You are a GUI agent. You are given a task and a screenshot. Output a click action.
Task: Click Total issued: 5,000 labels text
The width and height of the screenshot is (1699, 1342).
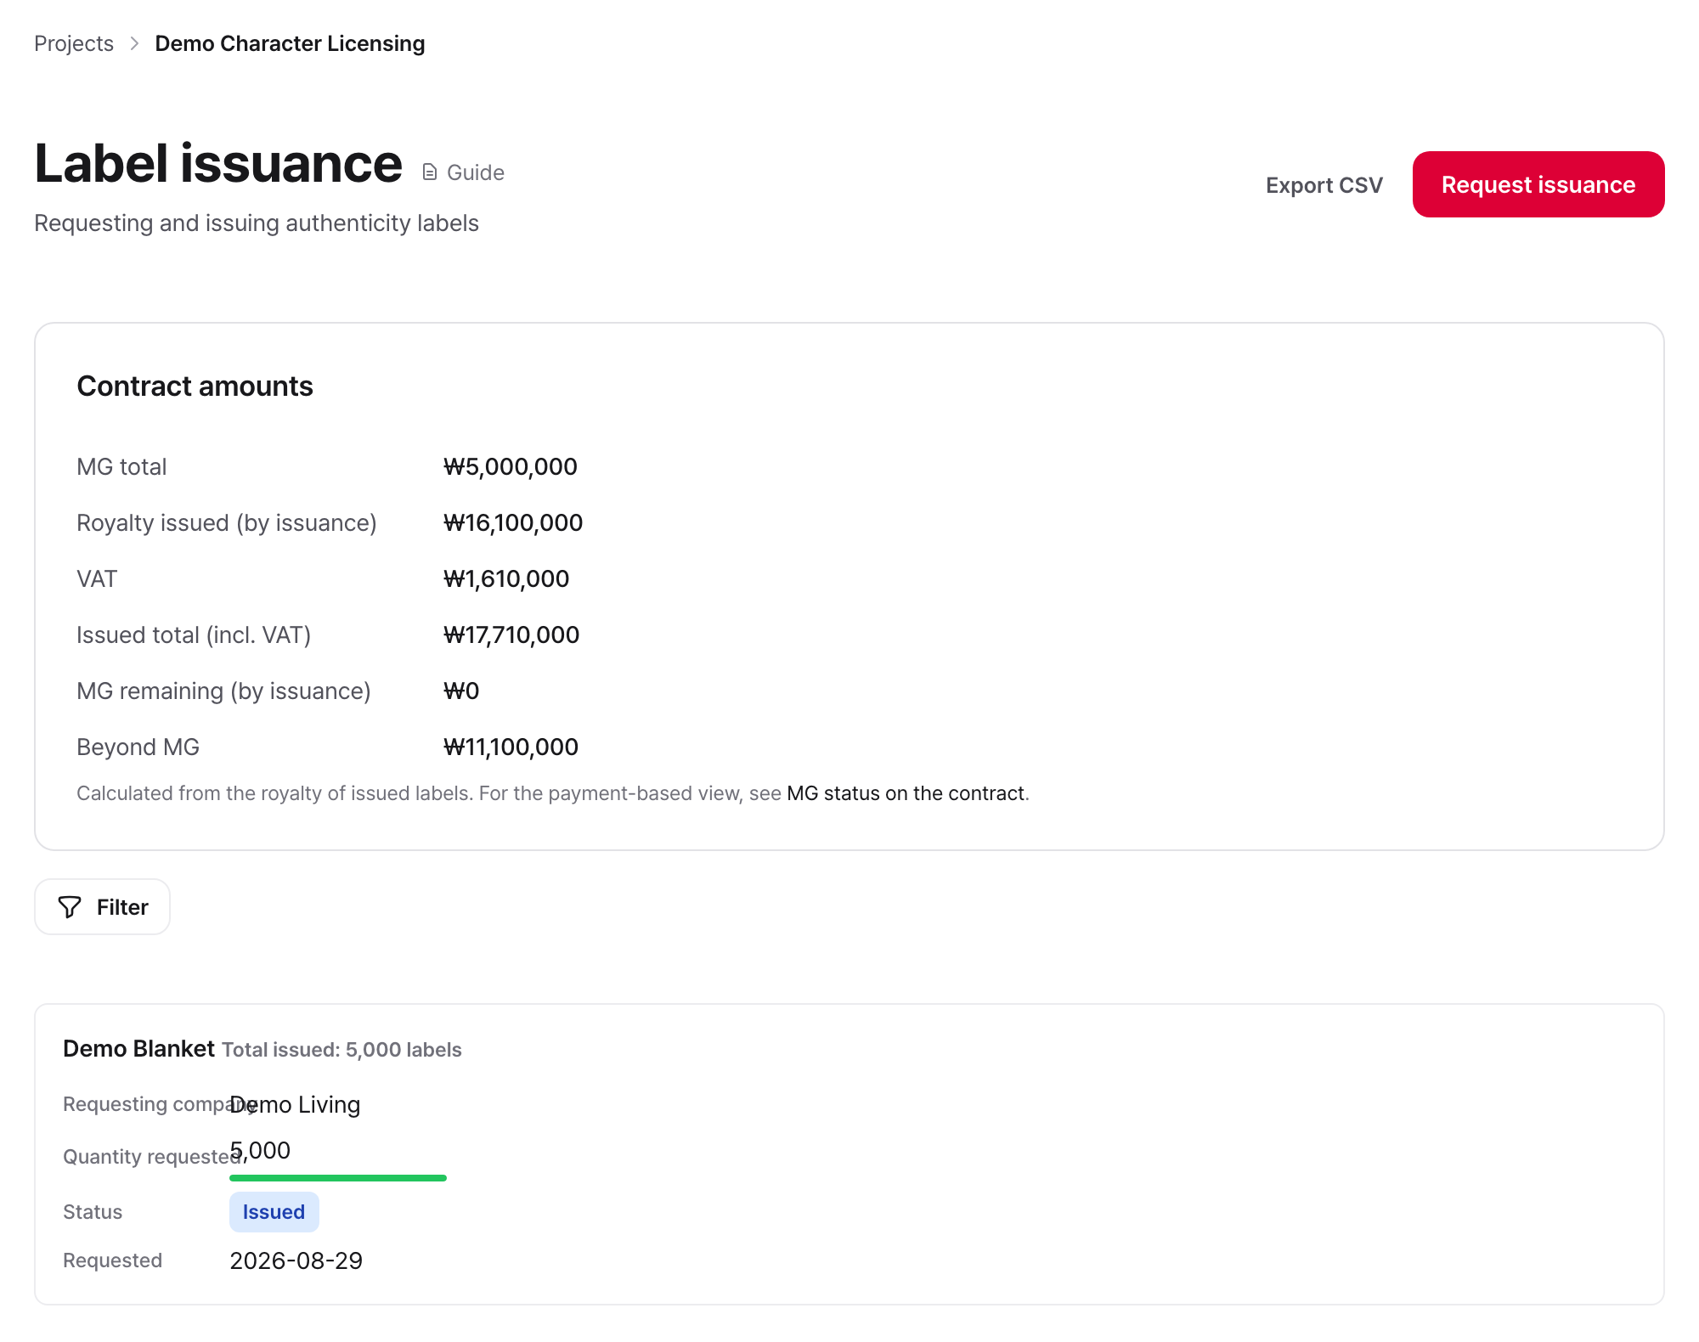pyautogui.click(x=341, y=1050)
